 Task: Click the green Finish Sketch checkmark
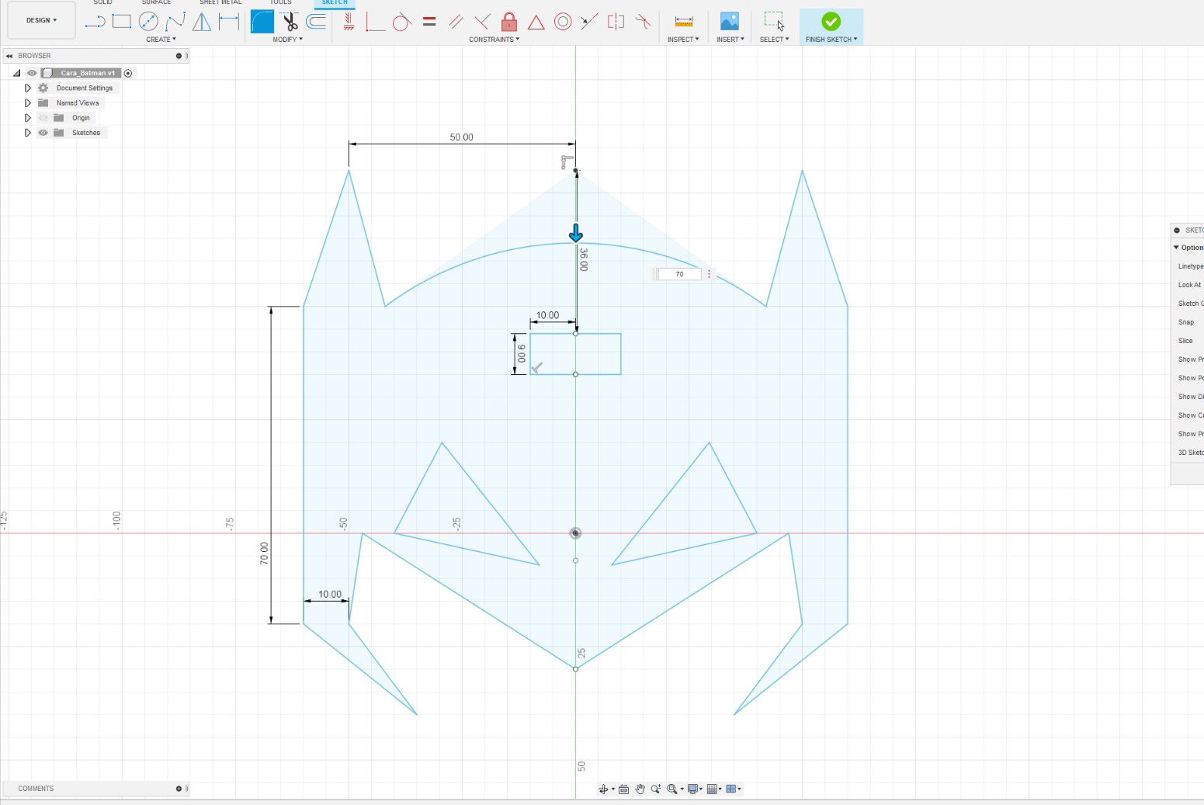click(x=831, y=21)
